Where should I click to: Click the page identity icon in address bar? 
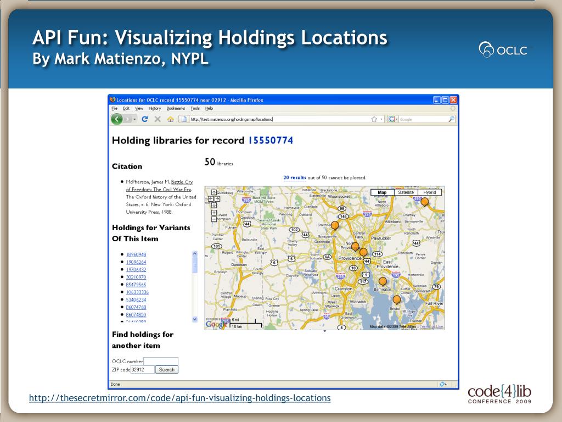click(184, 119)
